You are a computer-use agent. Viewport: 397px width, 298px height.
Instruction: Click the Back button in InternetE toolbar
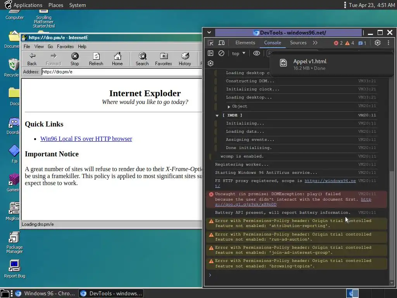point(32,59)
